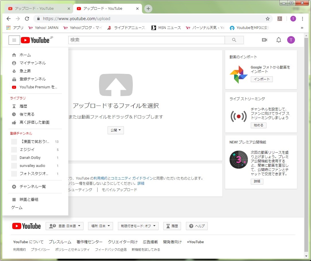Click the footer YouTube logo

[x=26, y=226]
